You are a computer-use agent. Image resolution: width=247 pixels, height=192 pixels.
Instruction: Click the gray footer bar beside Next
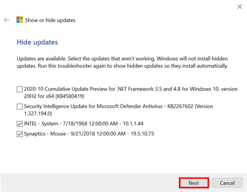pos(90,183)
